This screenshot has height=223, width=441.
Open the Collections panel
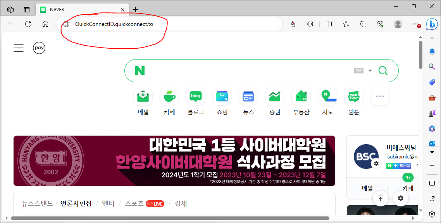coord(363,24)
